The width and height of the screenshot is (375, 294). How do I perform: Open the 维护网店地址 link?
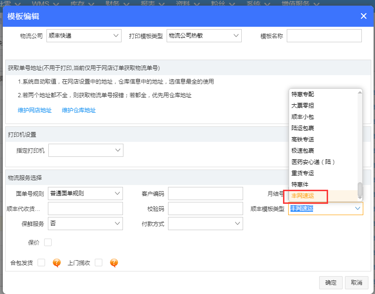pos(35,110)
